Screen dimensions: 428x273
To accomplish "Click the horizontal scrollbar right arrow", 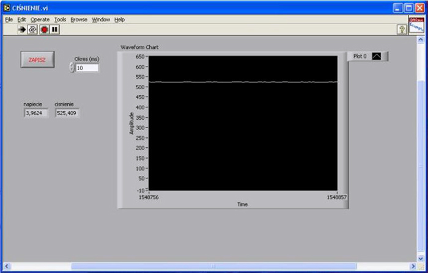I will pyautogui.click(x=413, y=266).
